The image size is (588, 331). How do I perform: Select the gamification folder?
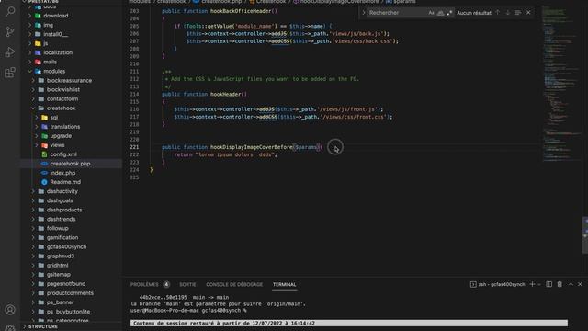pyautogui.click(x=62, y=237)
